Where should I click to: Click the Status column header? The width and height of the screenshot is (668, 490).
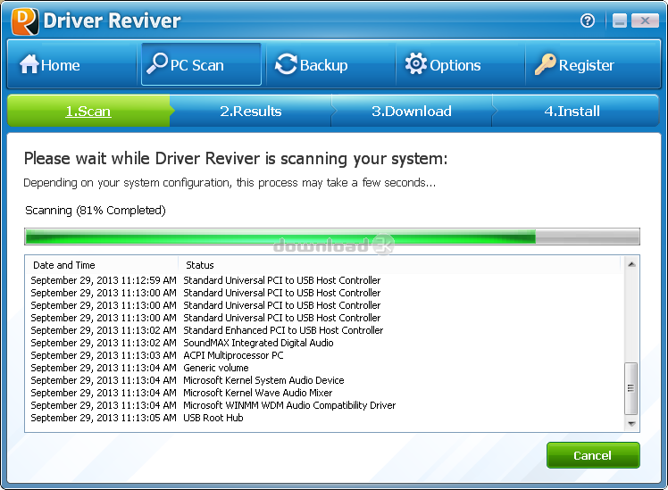pyautogui.click(x=399, y=265)
